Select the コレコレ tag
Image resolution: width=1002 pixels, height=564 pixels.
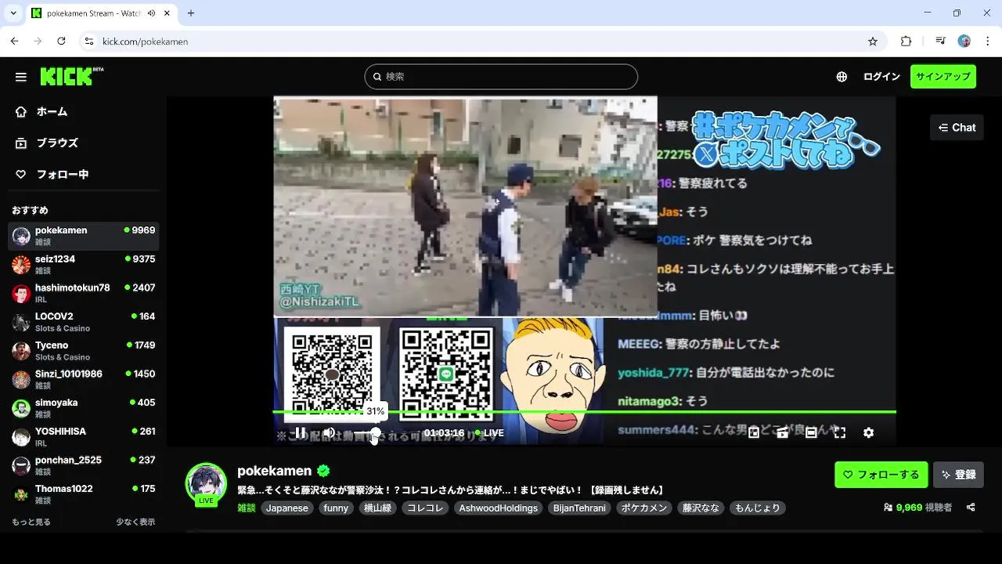(x=425, y=508)
